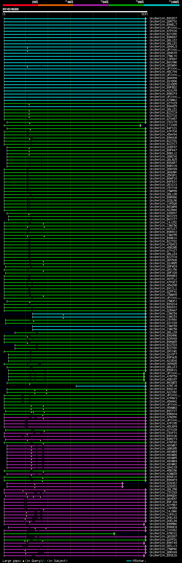Select hit label UniRef100_Q8LLE3
The image size is (182, 563).
pyautogui.click(x=163, y=367)
